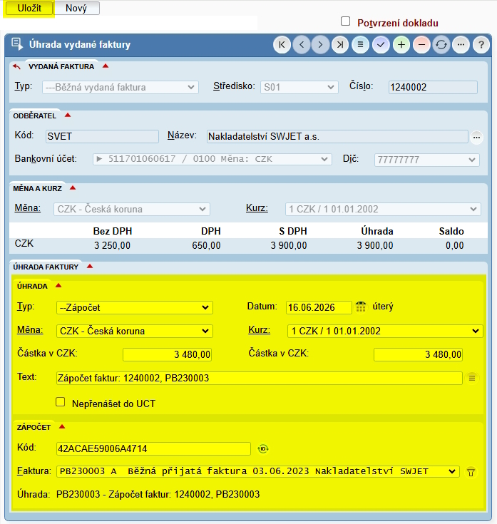Click the Číslo field 1240002
The image size is (497, 524).
tap(433, 87)
